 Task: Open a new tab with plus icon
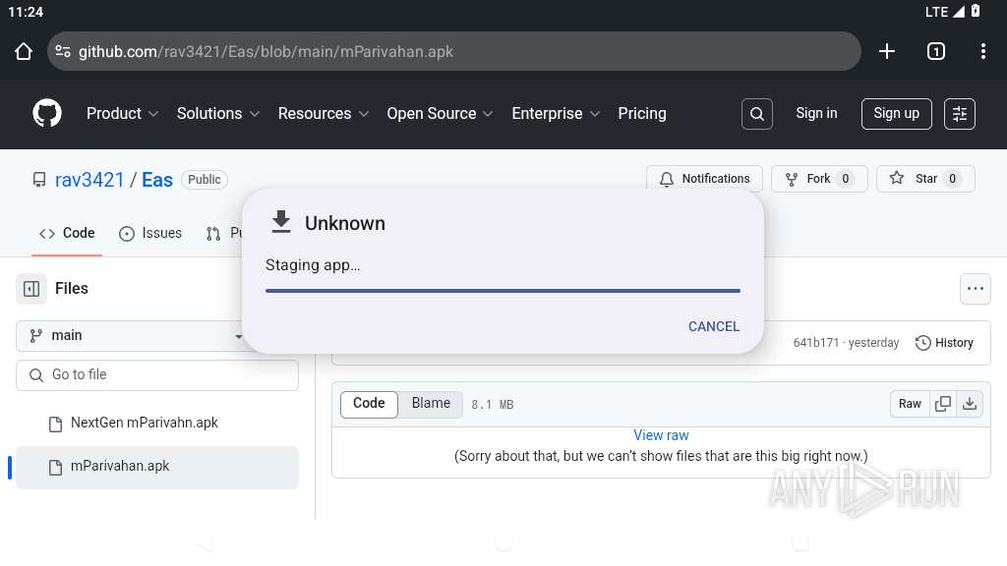(887, 51)
